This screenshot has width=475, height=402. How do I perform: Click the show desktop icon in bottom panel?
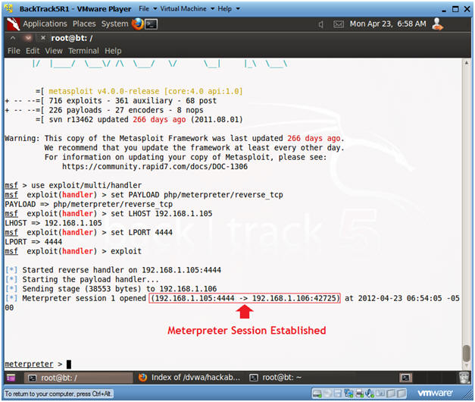[11, 378]
